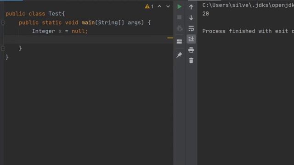Click 'String[]' parameter type

pos(111,22)
